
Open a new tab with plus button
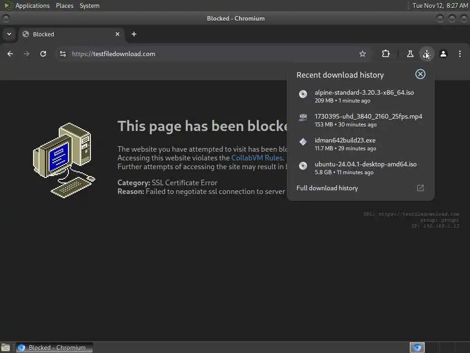134,34
